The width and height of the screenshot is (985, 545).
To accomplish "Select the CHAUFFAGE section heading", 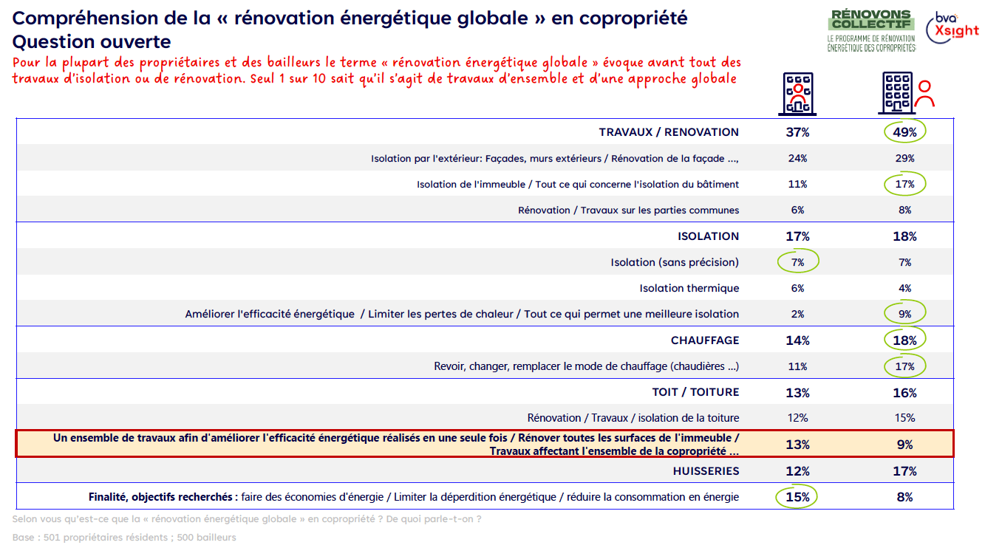I will click(x=705, y=340).
